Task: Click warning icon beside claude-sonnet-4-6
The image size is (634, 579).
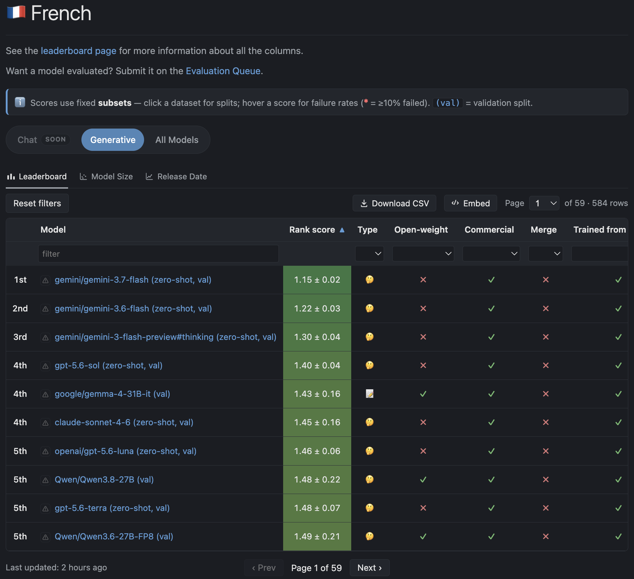Action: tap(45, 423)
